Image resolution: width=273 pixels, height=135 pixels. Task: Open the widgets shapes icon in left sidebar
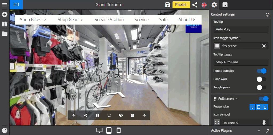pyautogui.click(x=5, y=24)
